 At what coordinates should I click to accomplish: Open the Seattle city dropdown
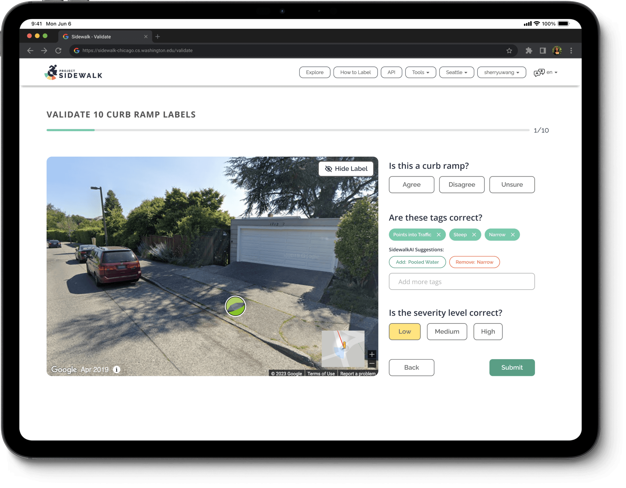[x=456, y=72]
